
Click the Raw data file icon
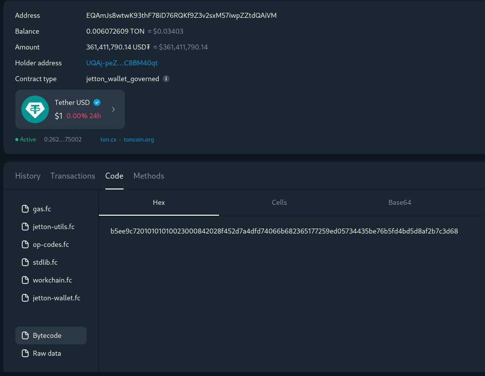click(x=25, y=353)
